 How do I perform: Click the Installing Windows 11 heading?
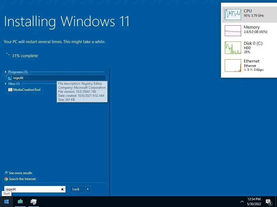(67, 22)
